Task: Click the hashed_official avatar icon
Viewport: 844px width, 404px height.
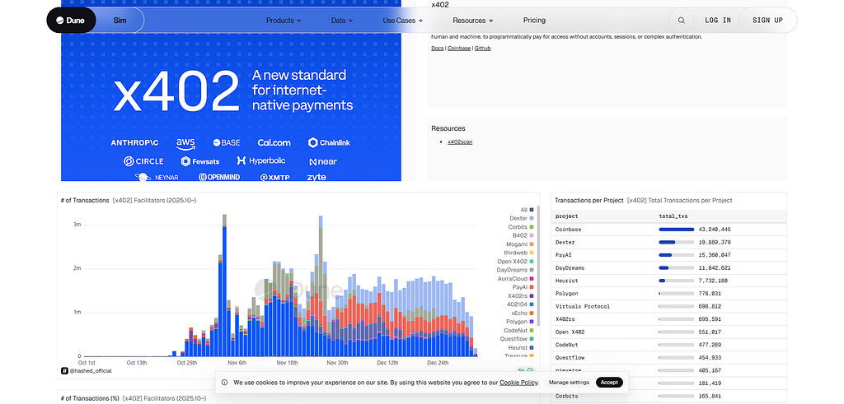Action: point(64,371)
